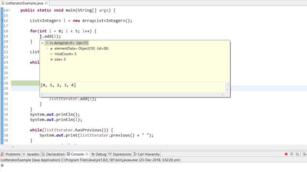This screenshot has width=307, height=172.
Task: Click the variable icon beside l= ArrayList
Action: (x=47, y=43)
